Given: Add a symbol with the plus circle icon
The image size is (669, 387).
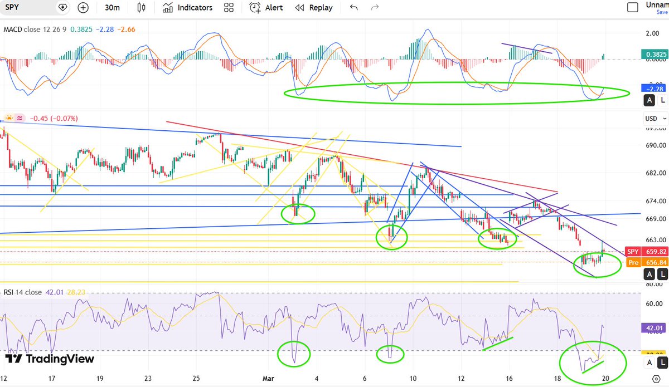Looking at the screenshot, I should pyautogui.click(x=83, y=8).
